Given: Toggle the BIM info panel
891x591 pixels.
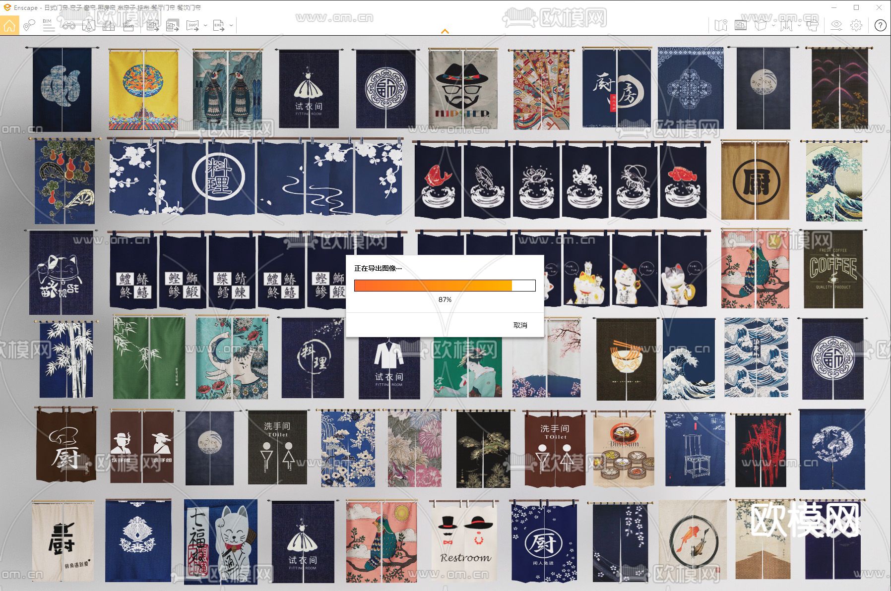Looking at the screenshot, I should click(49, 25).
